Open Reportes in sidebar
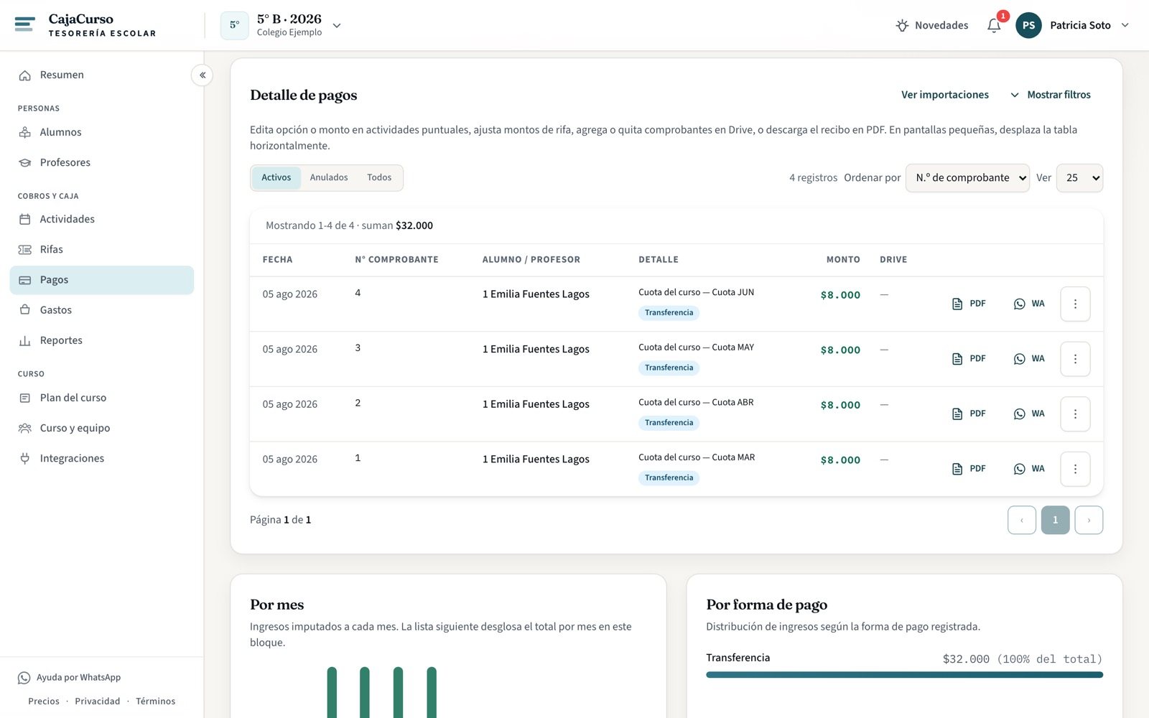Viewport: 1149px width, 718px height. pyautogui.click(x=102, y=340)
